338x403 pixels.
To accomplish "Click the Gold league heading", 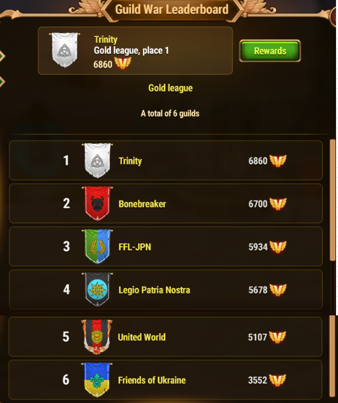I will click(x=170, y=88).
